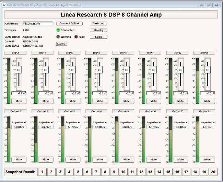Click the firmware version 1.518

point(26,30)
